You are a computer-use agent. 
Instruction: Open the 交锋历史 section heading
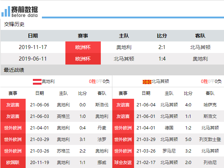pyautogui.click(x=14, y=24)
